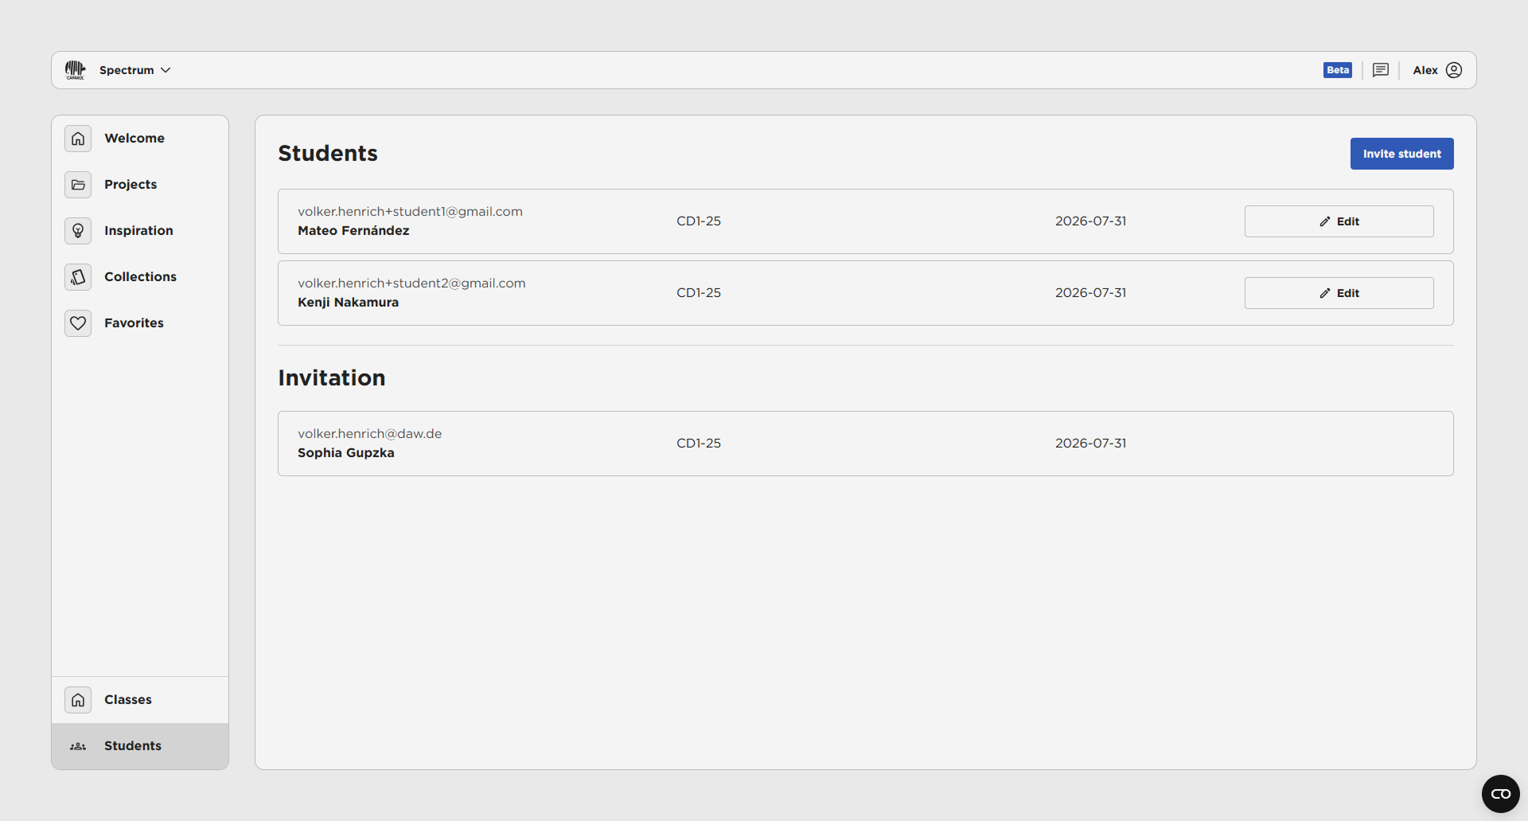1528x821 pixels.
Task: Open the Collections swatch icon
Action: (78, 277)
